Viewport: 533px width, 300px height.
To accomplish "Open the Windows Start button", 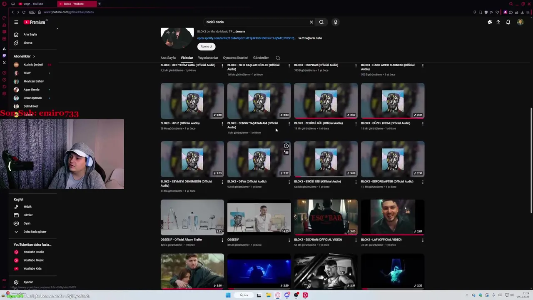I will pyautogui.click(x=228, y=295).
